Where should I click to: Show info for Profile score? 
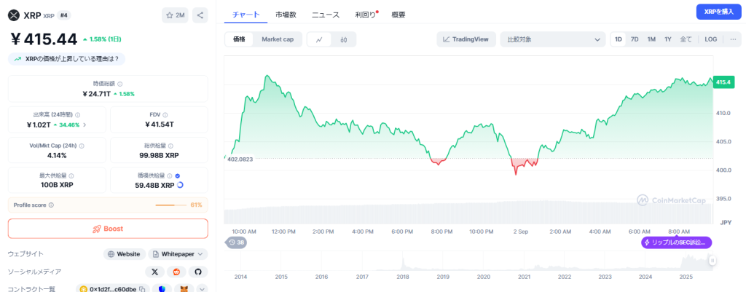coord(52,205)
